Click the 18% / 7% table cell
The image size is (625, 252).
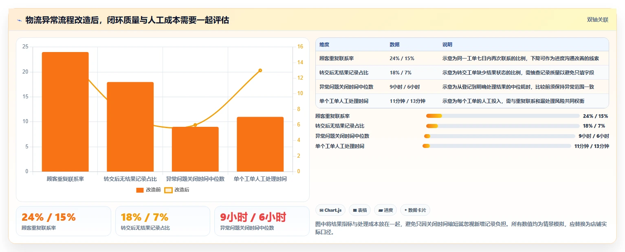tap(401, 73)
